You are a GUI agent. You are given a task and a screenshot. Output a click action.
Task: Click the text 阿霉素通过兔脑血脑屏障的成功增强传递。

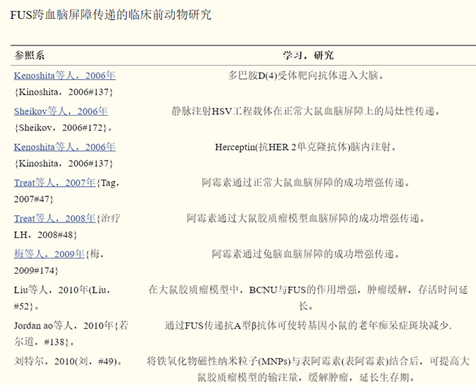tap(306, 254)
